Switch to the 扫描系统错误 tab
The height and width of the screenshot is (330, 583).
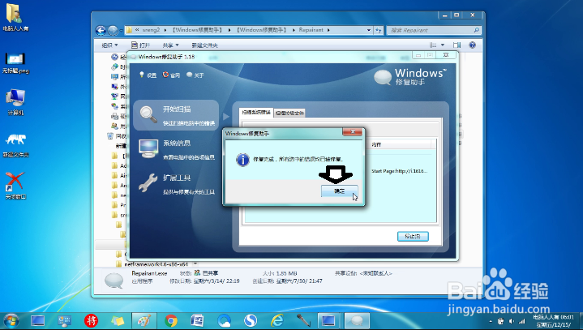pyautogui.click(x=256, y=112)
